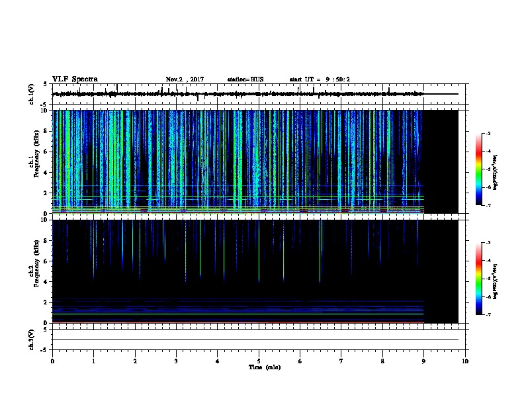This screenshot has height=405, width=524.
Task: Click the "VLF Spectra" plot title
Action: click(x=75, y=79)
